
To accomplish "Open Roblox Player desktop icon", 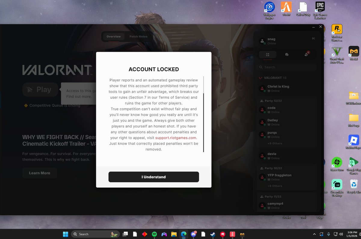I will coord(353,142).
